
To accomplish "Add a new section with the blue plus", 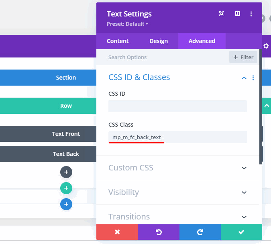I will click(x=66, y=204).
